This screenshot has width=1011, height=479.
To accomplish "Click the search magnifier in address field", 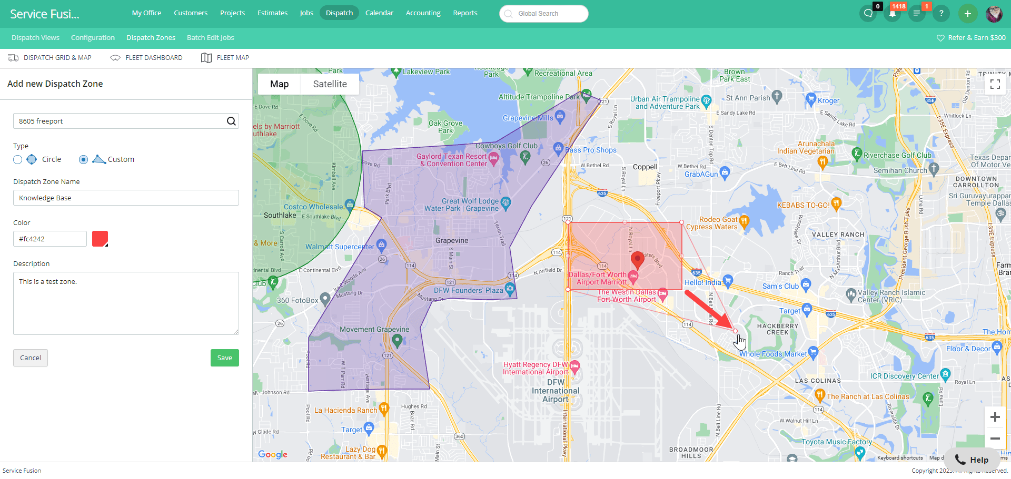I will tap(231, 121).
